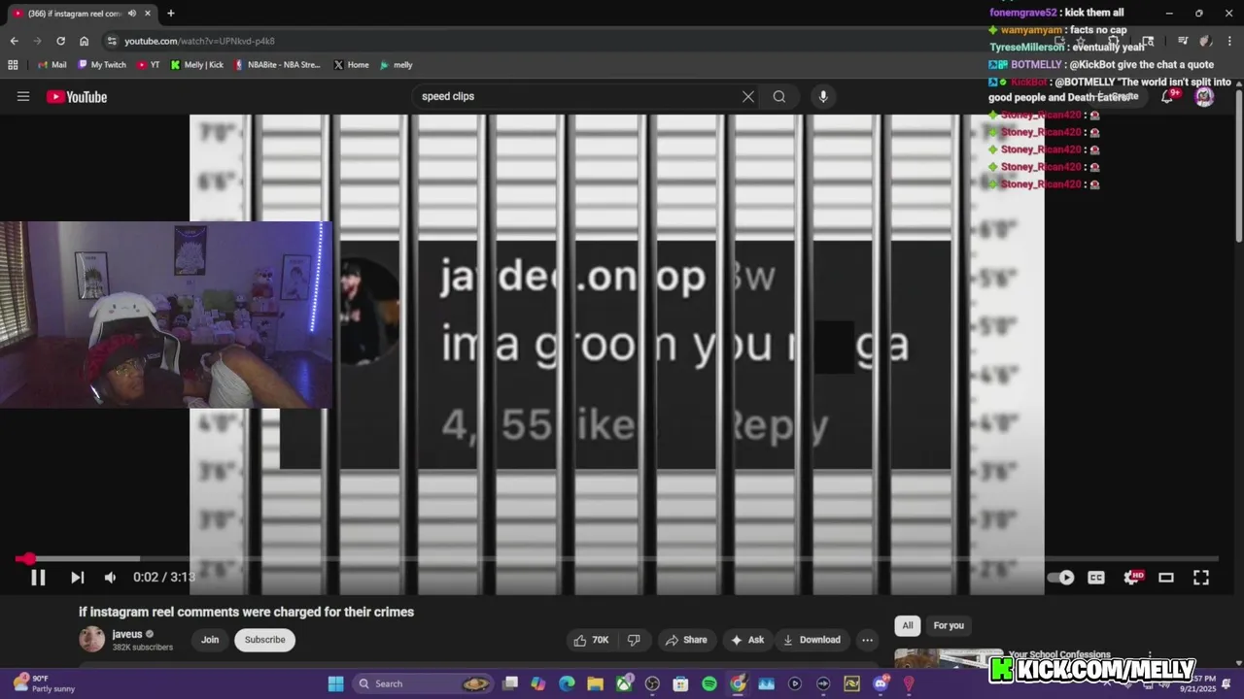This screenshot has width=1244, height=699.
Task: Open the Melly | Kick bookmark
Action: tap(197, 65)
